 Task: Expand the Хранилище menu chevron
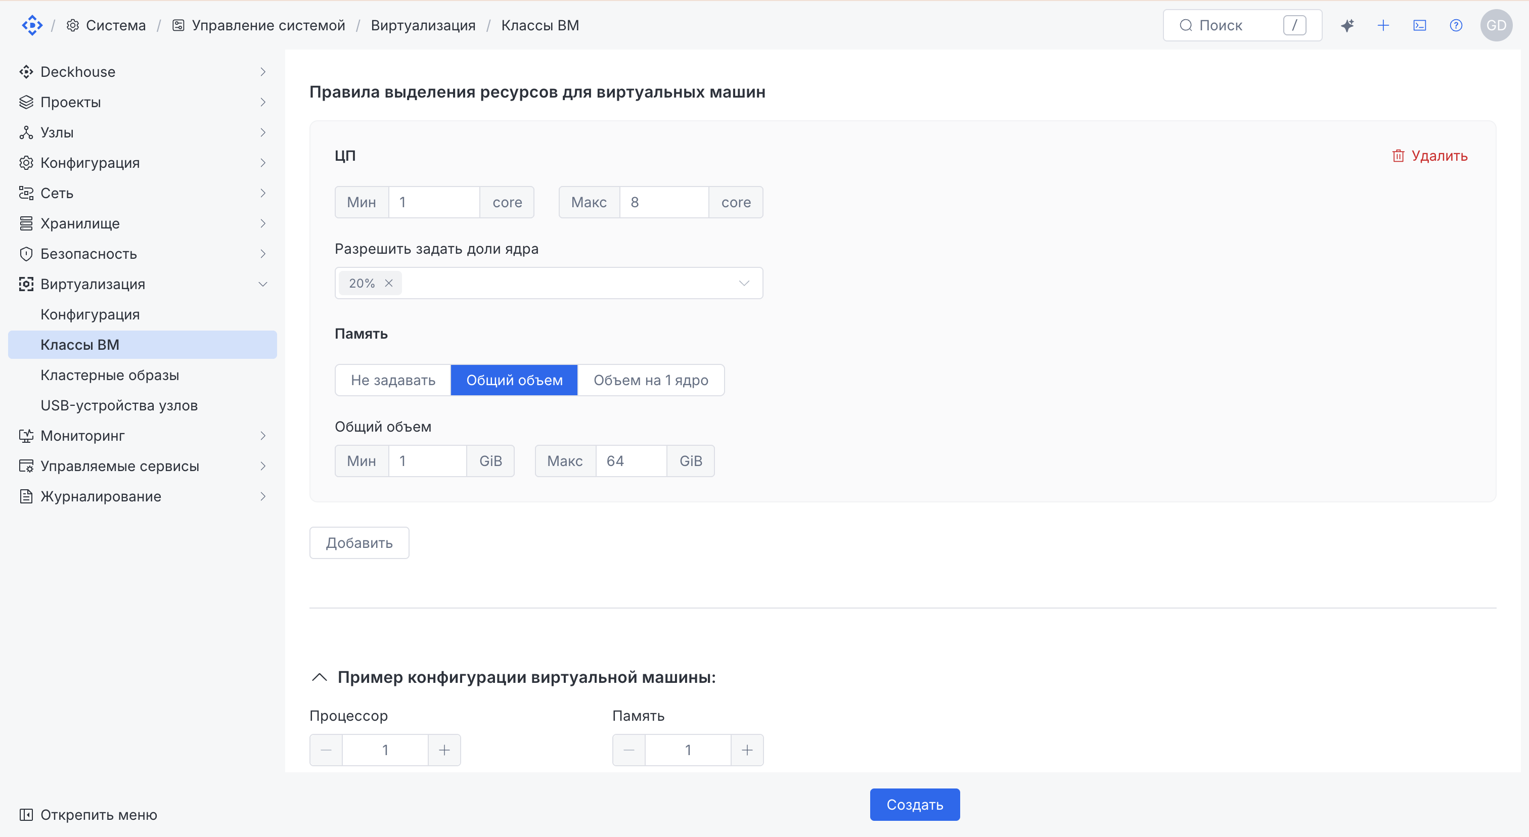coord(263,223)
